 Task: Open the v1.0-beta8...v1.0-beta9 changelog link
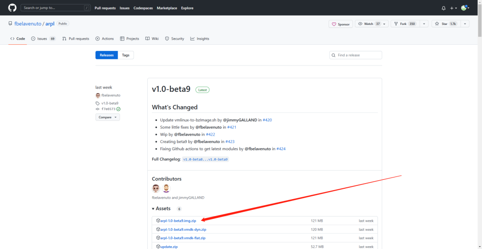point(205,159)
